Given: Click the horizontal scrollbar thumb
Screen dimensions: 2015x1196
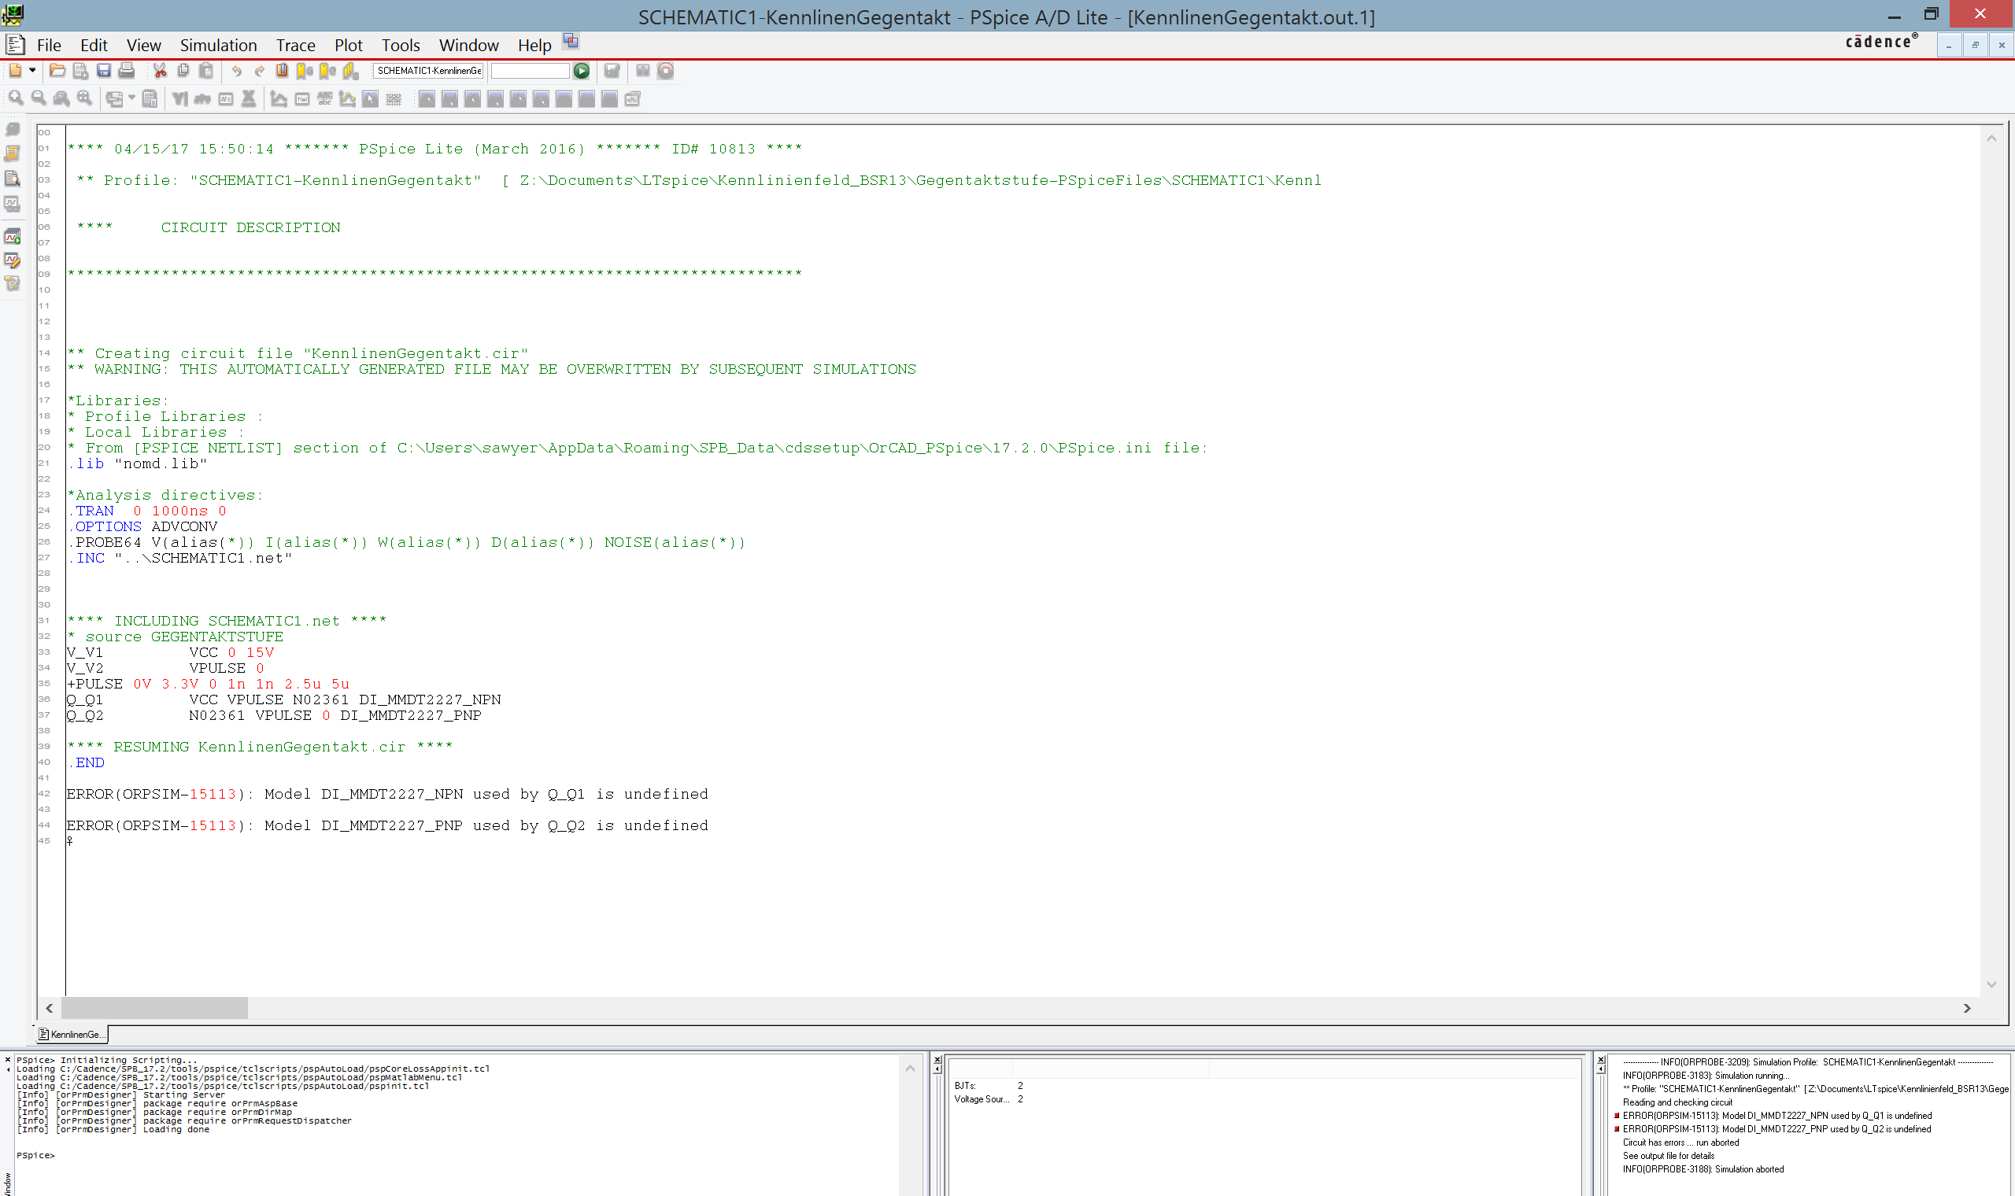Looking at the screenshot, I should 155,1008.
